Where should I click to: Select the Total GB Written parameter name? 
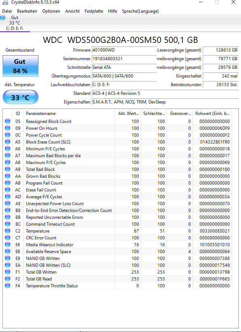[x=41, y=272]
